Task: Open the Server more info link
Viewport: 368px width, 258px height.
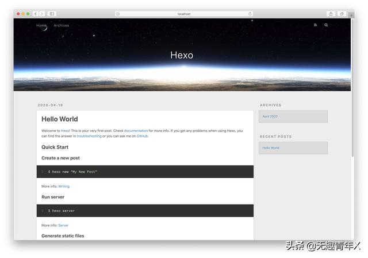Action: point(63,225)
